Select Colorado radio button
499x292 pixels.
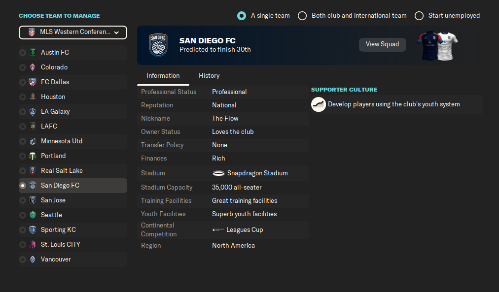point(23,67)
